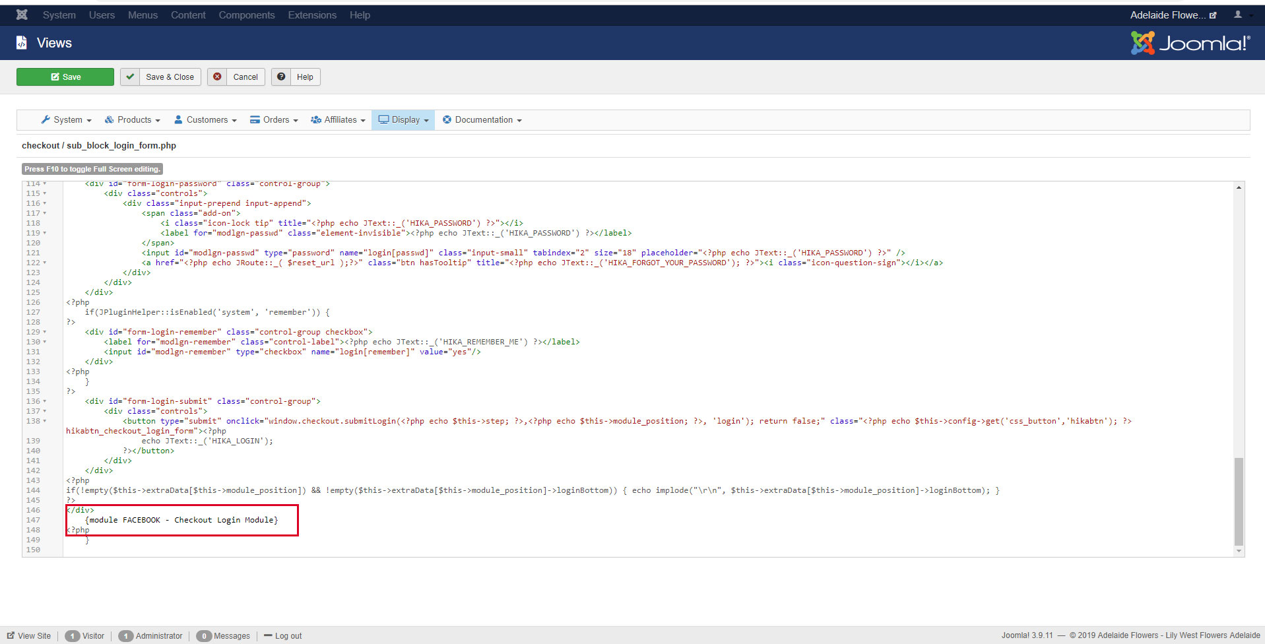Open the Adelaide Flowers site preview link
The width and height of the screenshot is (1265, 644).
pyautogui.click(x=1173, y=15)
